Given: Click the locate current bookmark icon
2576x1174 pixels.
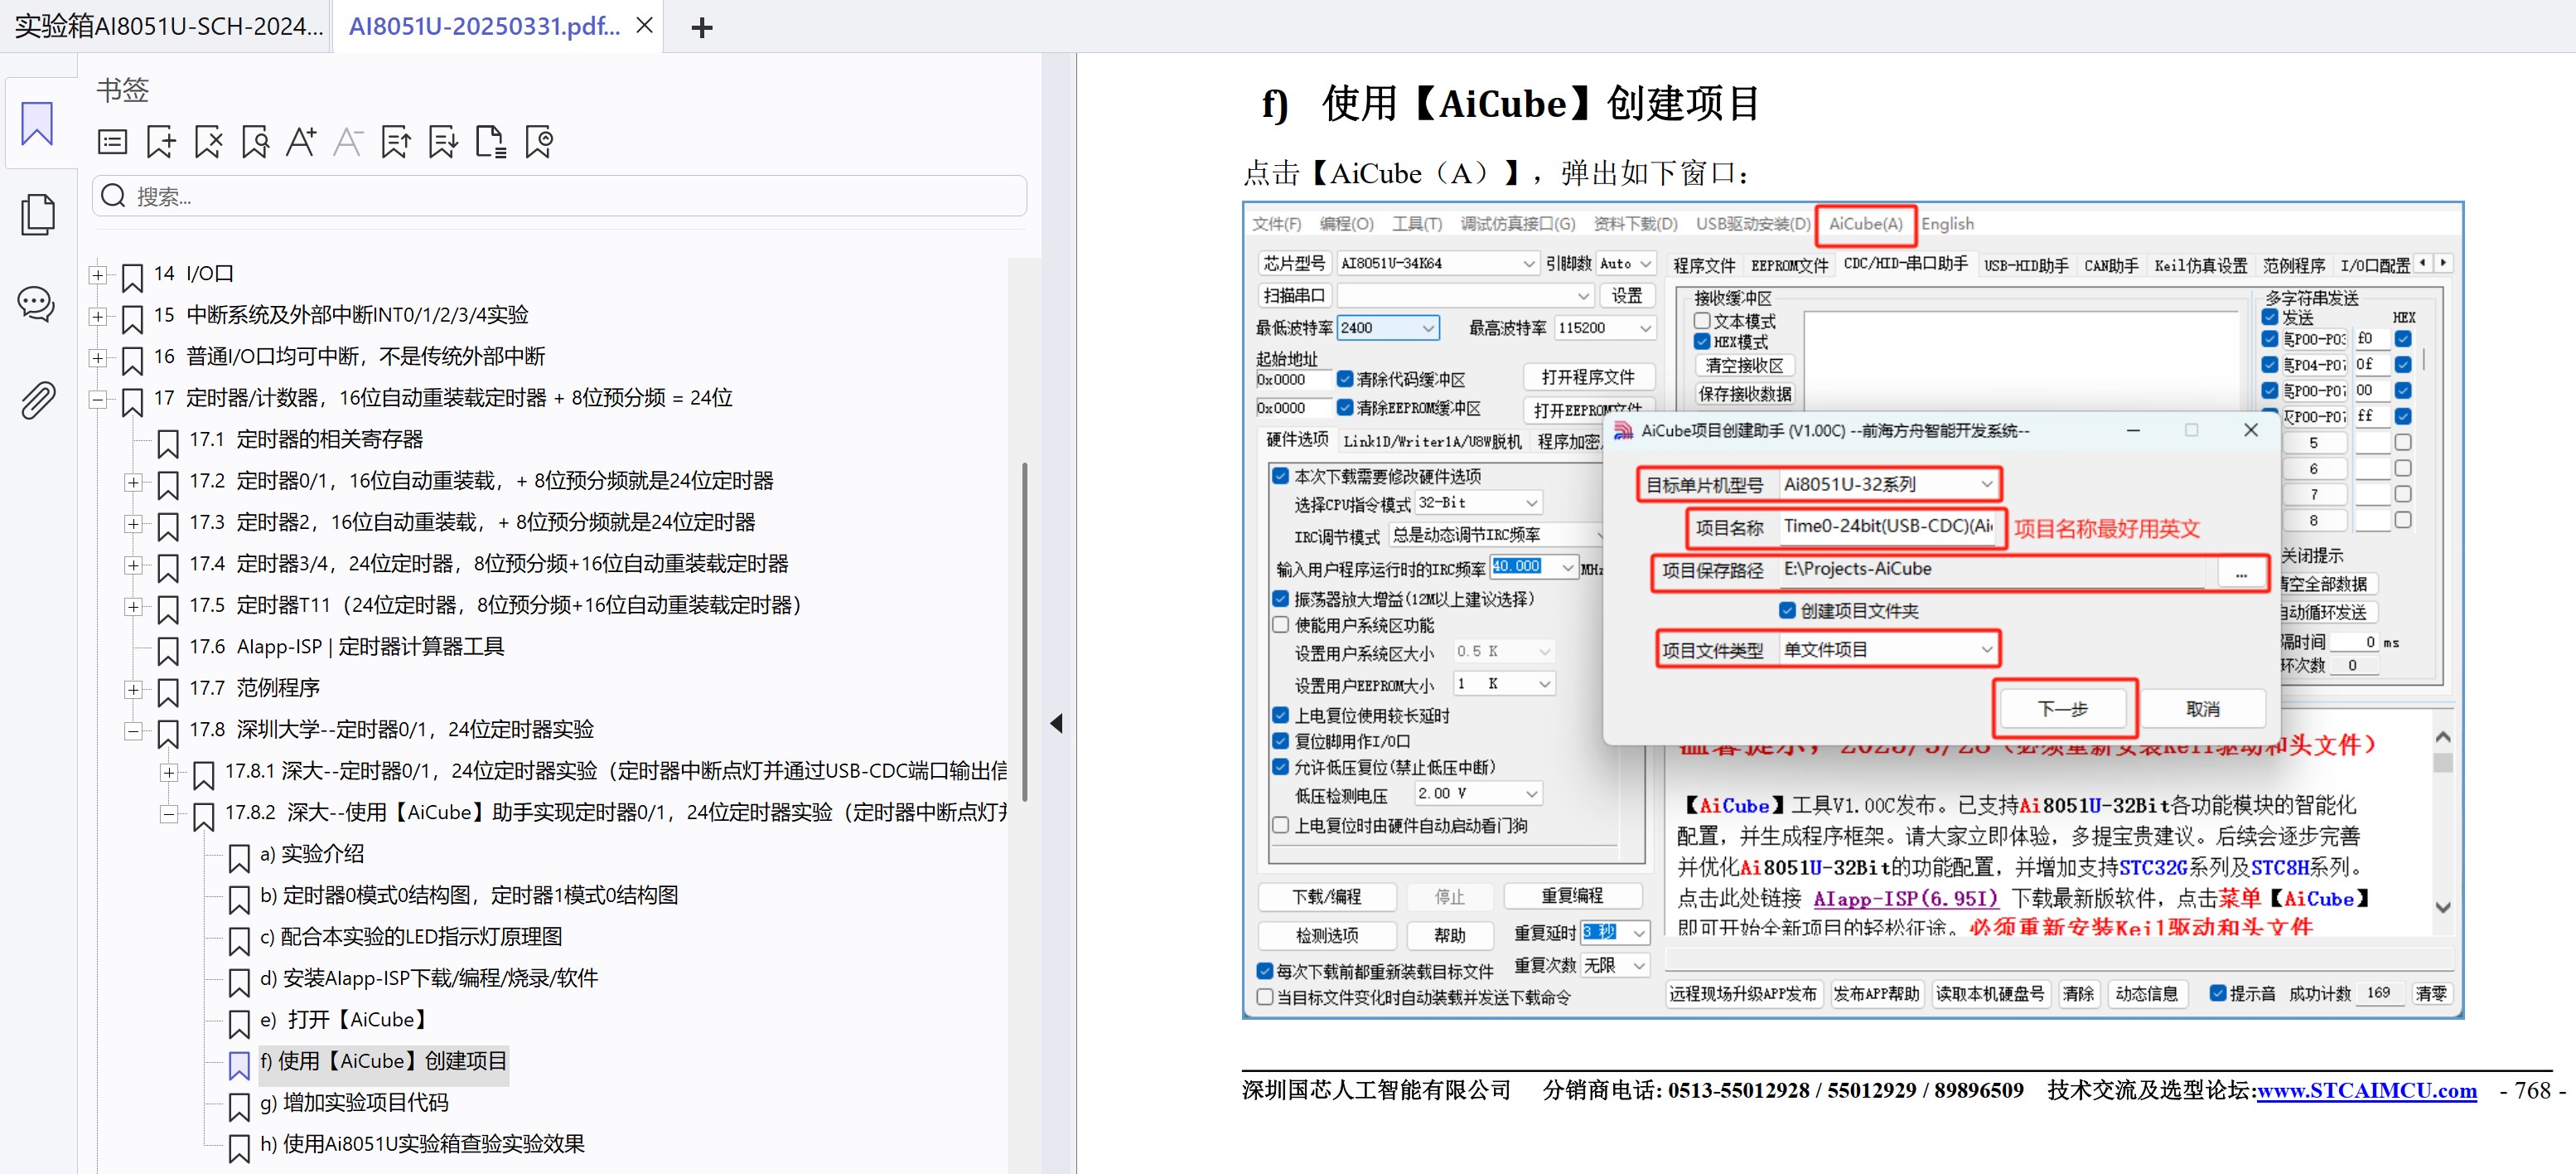Looking at the screenshot, I should point(539,142).
